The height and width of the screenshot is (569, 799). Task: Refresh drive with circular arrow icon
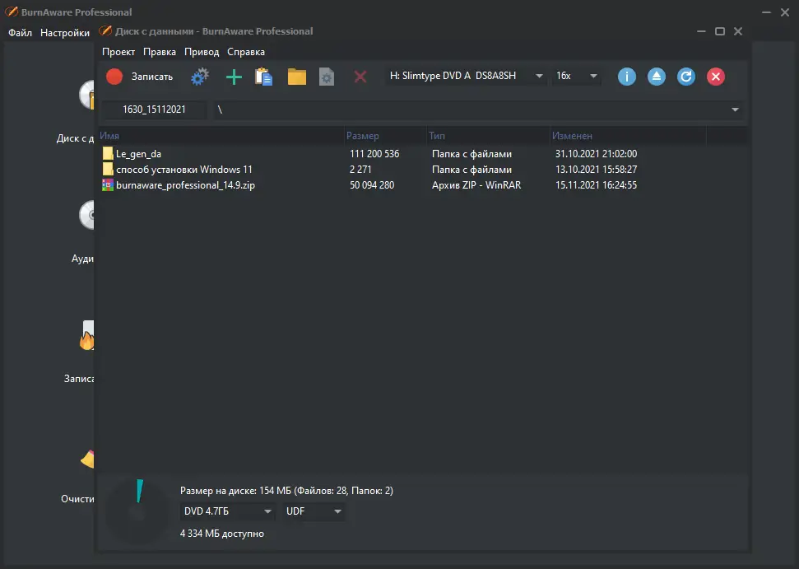tap(686, 77)
